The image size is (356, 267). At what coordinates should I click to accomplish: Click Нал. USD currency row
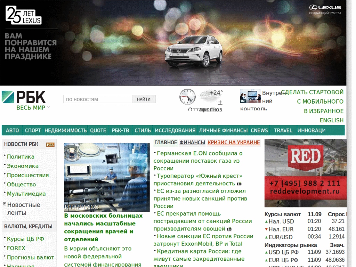pos(305,221)
